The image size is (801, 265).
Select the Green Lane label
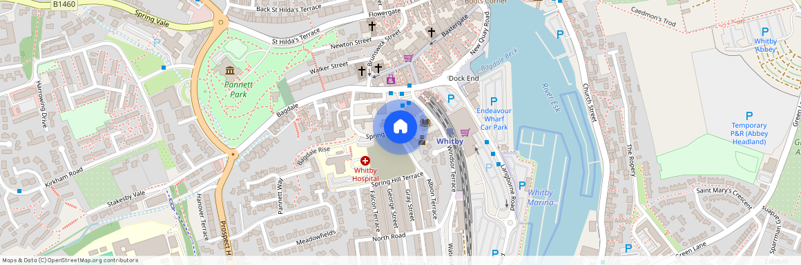click(x=691, y=250)
